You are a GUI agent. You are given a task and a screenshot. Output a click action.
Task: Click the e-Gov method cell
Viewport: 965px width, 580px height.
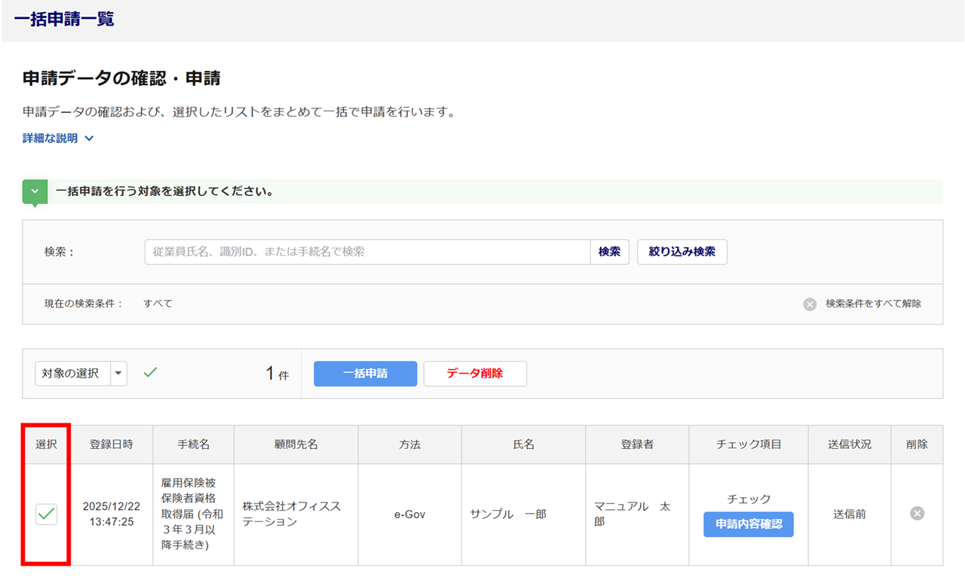pyautogui.click(x=409, y=514)
